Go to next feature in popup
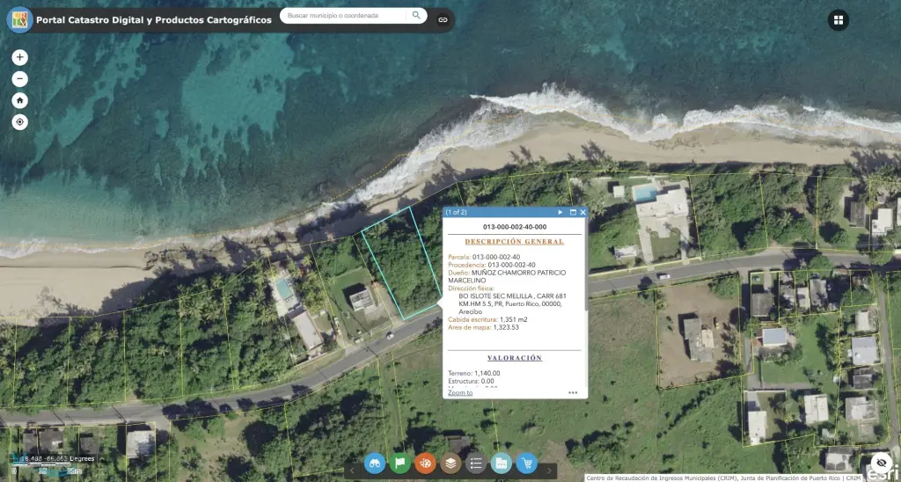Screen dimensions: 901x482 point(560,212)
